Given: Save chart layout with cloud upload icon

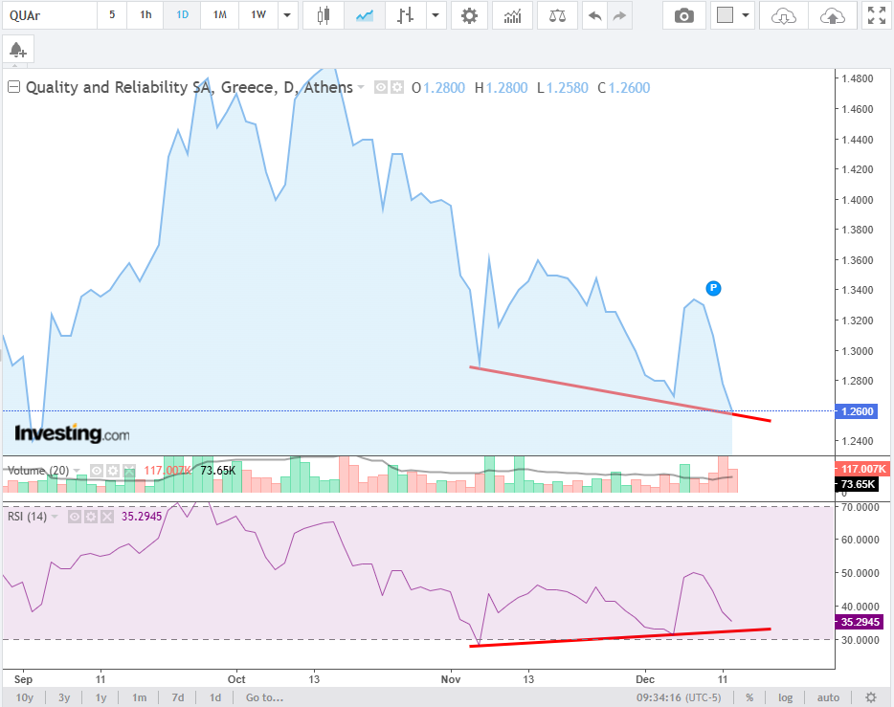Looking at the screenshot, I should point(833,15).
